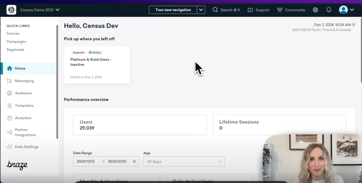Click the start date 2024/11/02 field
Viewport: 362px width, 183px height.
tap(86, 161)
